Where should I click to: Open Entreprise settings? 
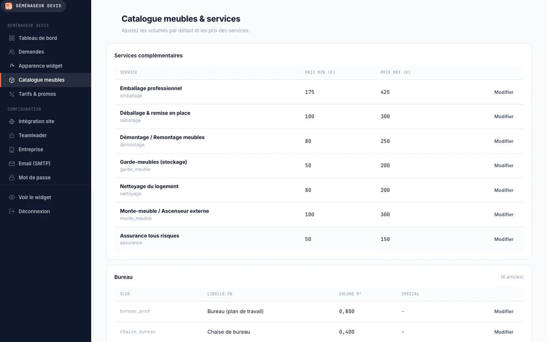[46, 150]
